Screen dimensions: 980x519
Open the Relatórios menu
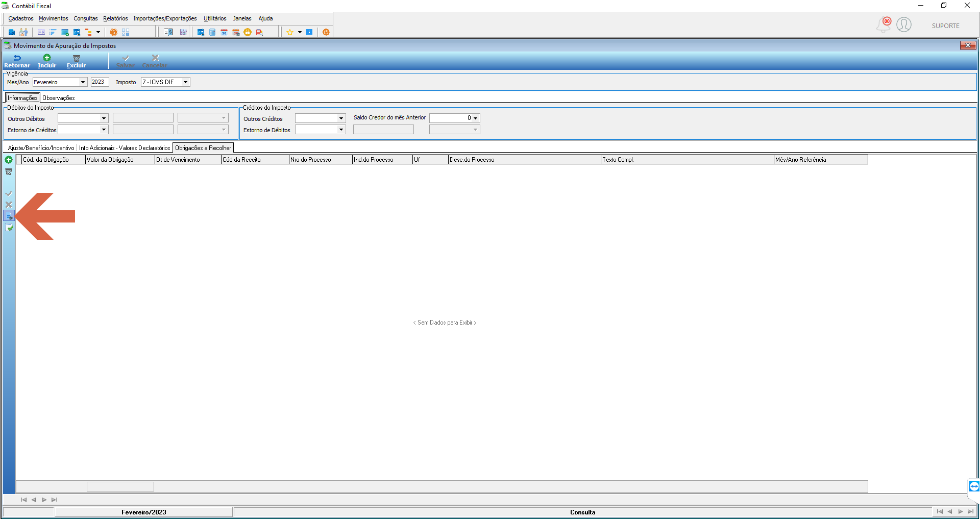(x=115, y=18)
